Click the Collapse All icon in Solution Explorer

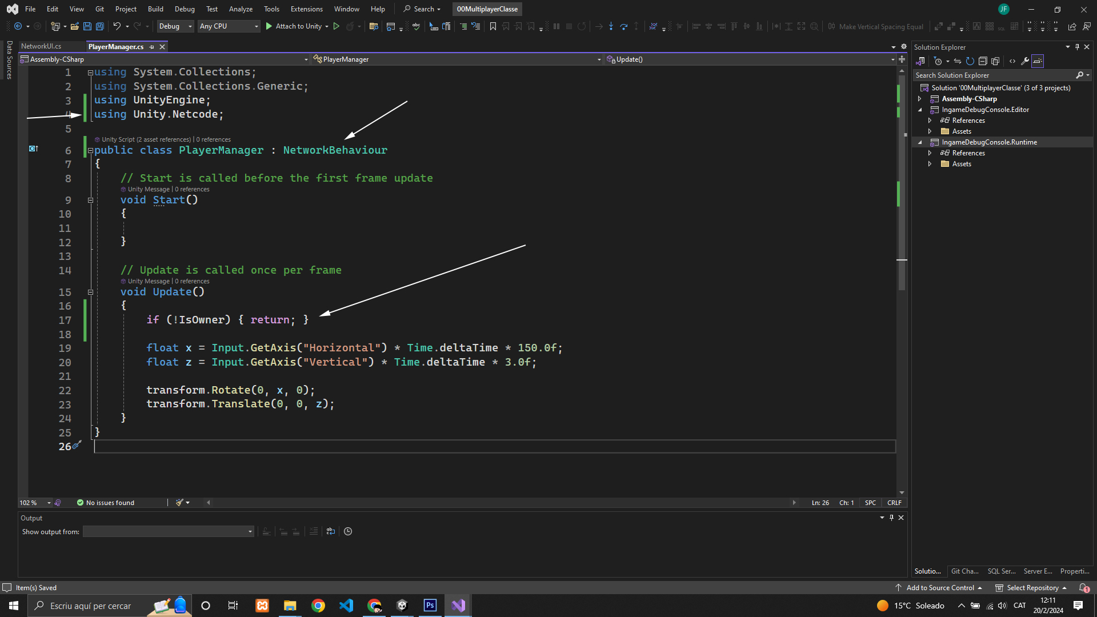pyautogui.click(x=983, y=61)
